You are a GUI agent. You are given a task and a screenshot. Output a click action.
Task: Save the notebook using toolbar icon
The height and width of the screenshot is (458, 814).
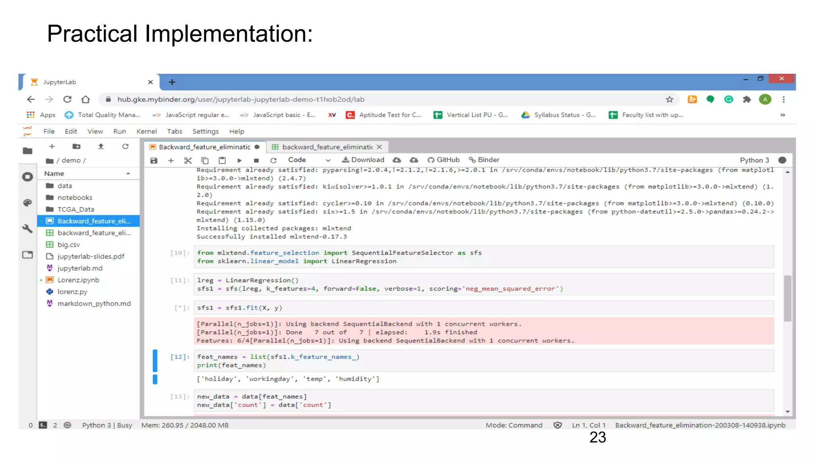click(x=154, y=160)
